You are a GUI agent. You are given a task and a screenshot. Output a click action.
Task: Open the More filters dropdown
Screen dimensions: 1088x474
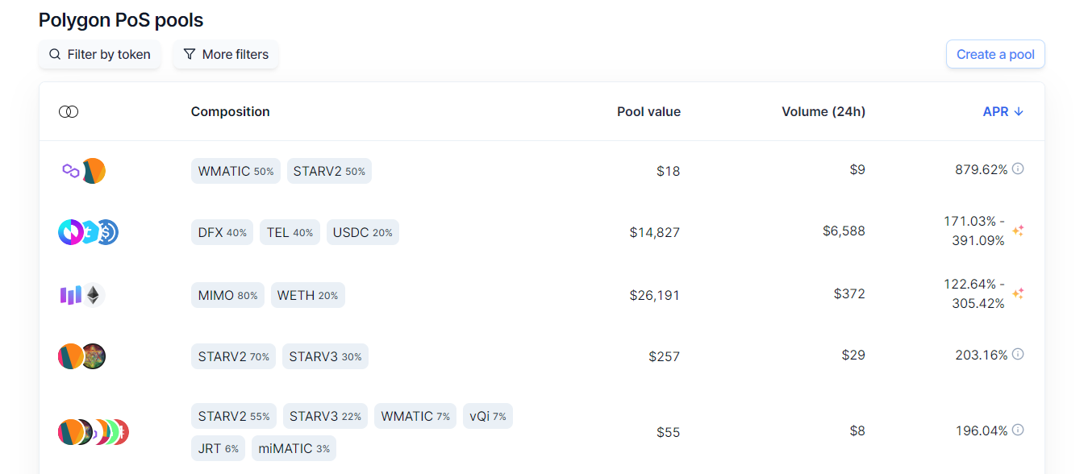tap(226, 55)
